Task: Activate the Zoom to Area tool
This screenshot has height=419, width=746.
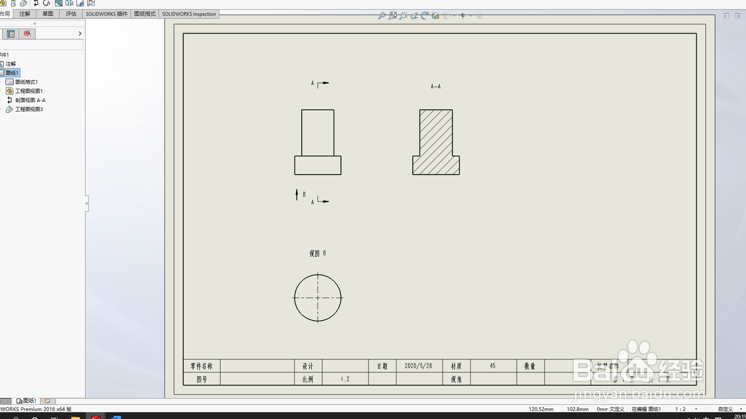Action: pyautogui.click(x=404, y=16)
